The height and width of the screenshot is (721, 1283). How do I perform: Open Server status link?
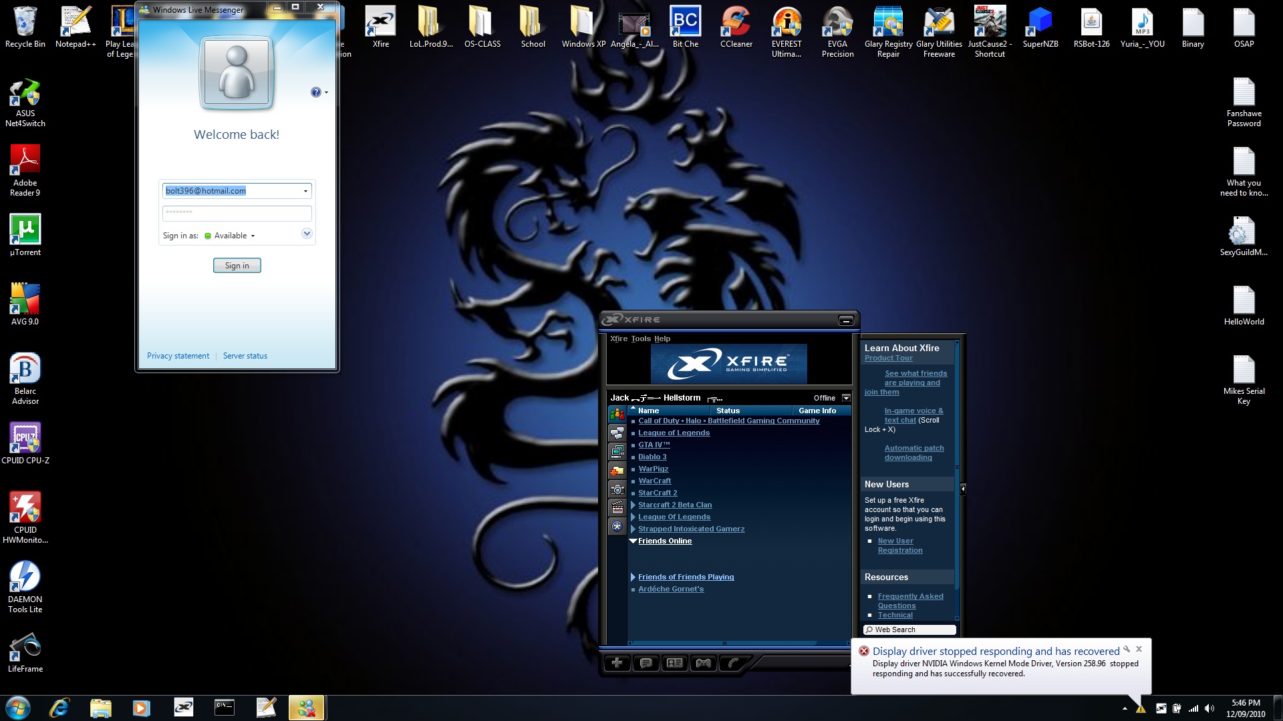tap(245, 356)
